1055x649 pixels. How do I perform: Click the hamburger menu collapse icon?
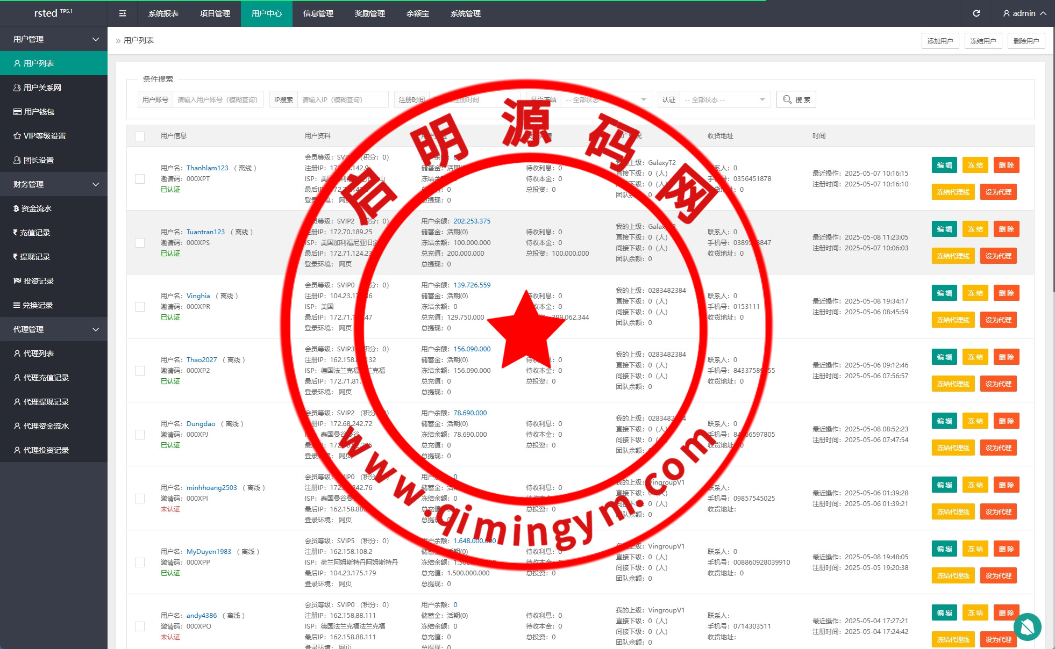click(123, 13)
